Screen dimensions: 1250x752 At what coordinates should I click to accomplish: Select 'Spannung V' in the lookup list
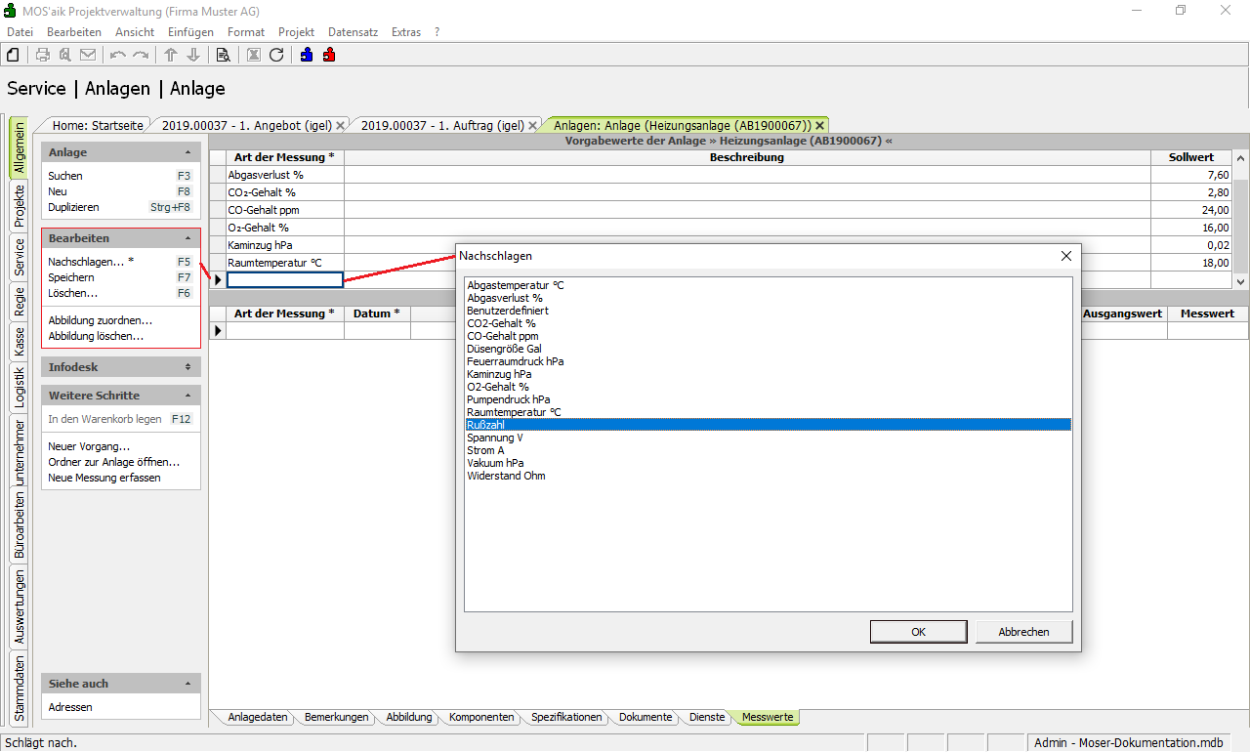pyautogui.click(x=494, y=438)
